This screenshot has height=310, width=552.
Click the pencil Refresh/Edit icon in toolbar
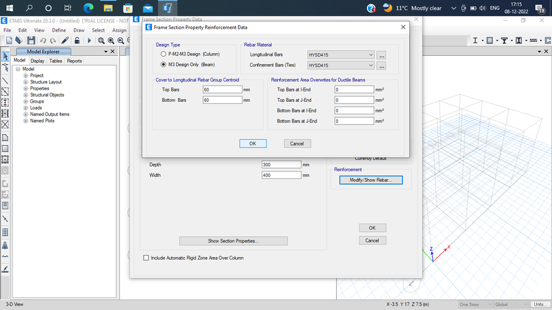pyautogui.click(x=65, y=41)
